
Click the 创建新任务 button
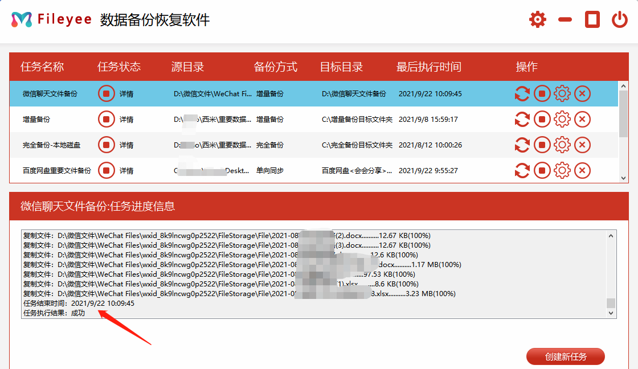pyautogui.click(x=566, y=356)
